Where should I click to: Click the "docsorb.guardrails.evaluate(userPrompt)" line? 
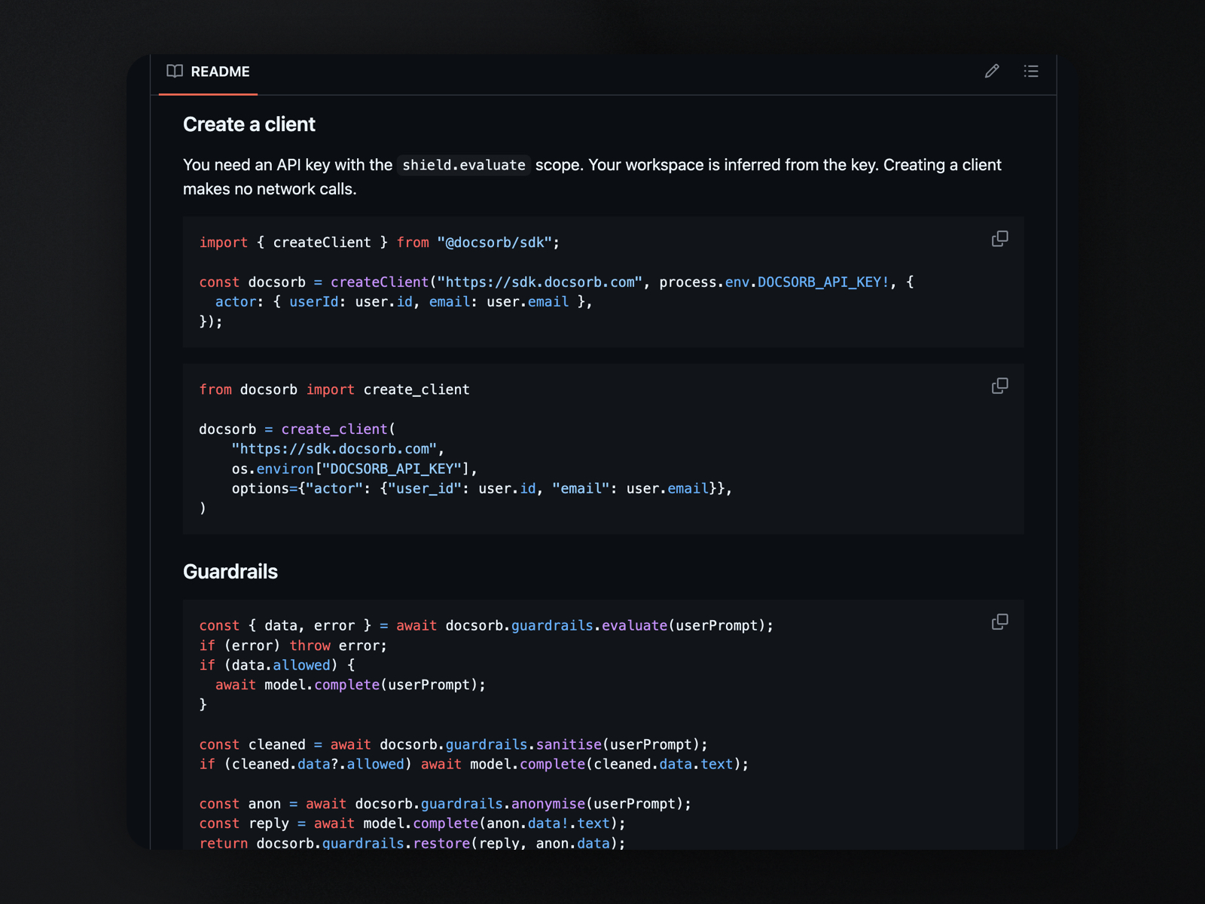point(487,625)
